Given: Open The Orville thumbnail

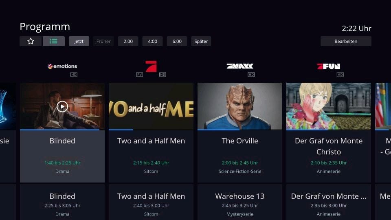Looking at the screenshot, I should [240, 106].
